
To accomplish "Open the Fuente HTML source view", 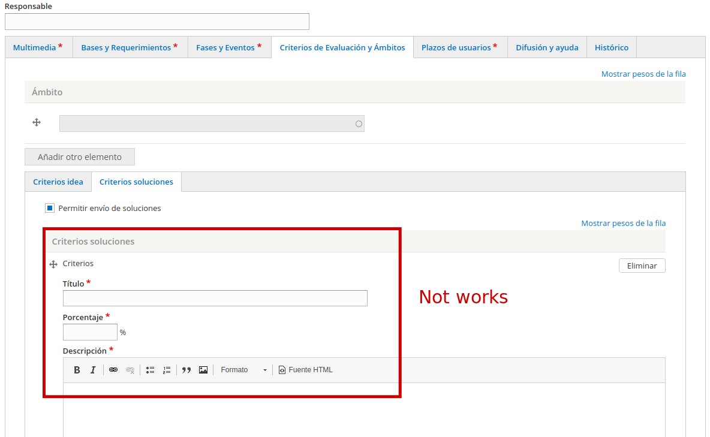I will coord(305,369).
